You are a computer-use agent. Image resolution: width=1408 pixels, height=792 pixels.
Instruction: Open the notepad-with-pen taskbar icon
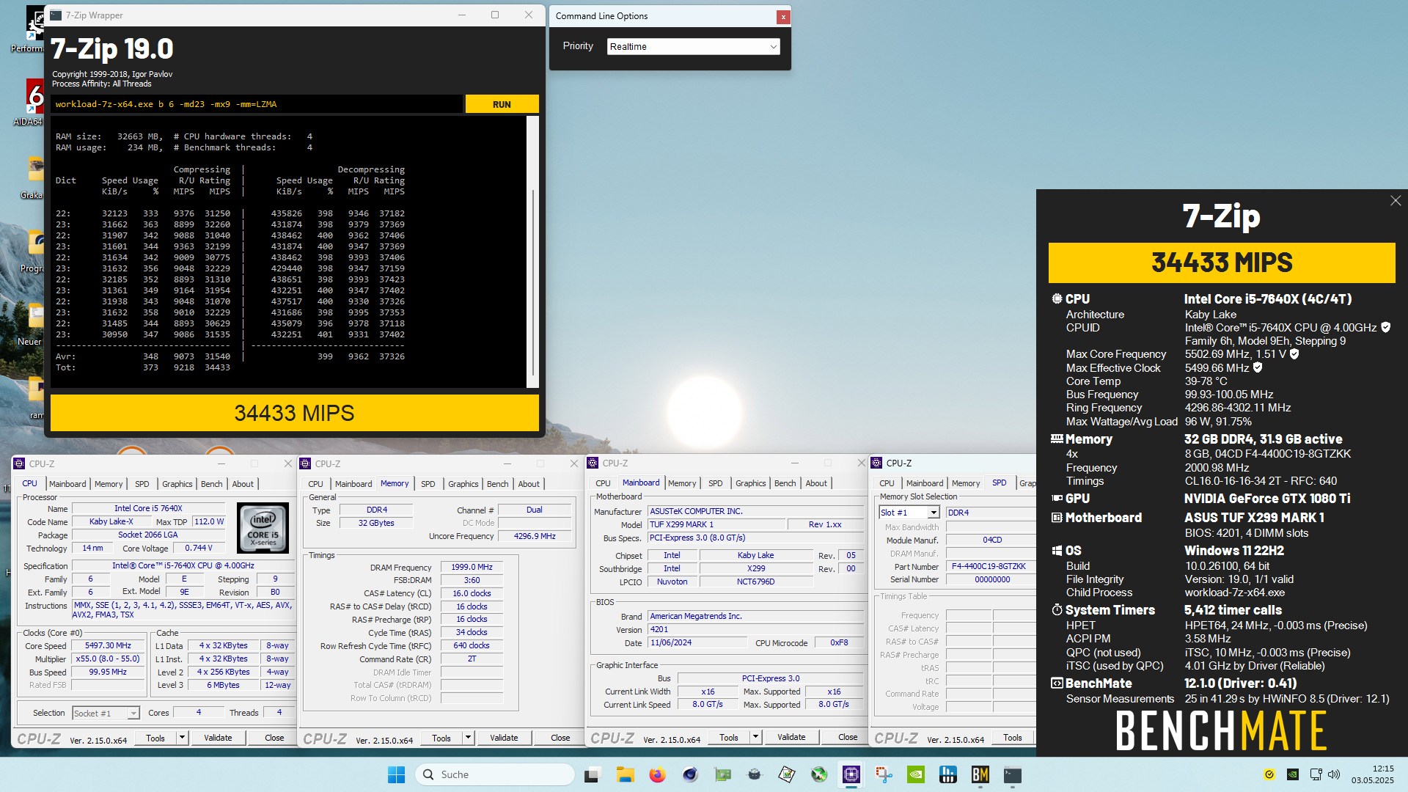pos(787,774)
